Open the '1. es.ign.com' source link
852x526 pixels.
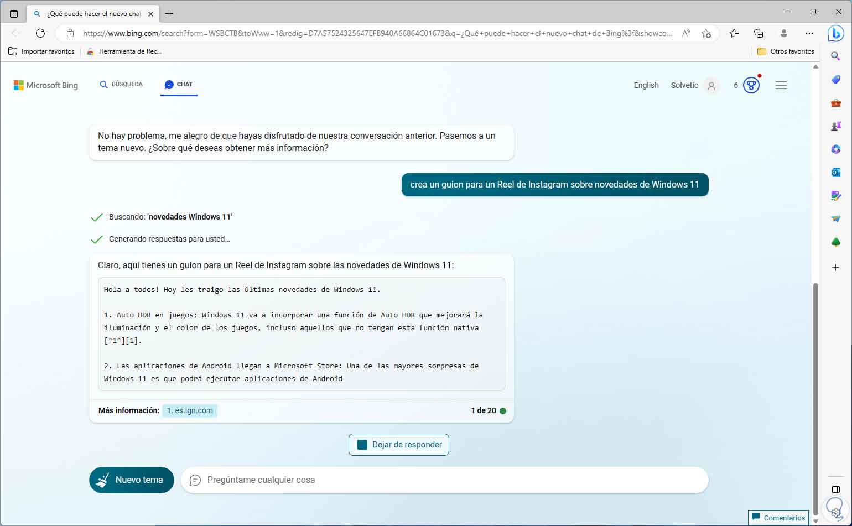(x=190, y=410)
